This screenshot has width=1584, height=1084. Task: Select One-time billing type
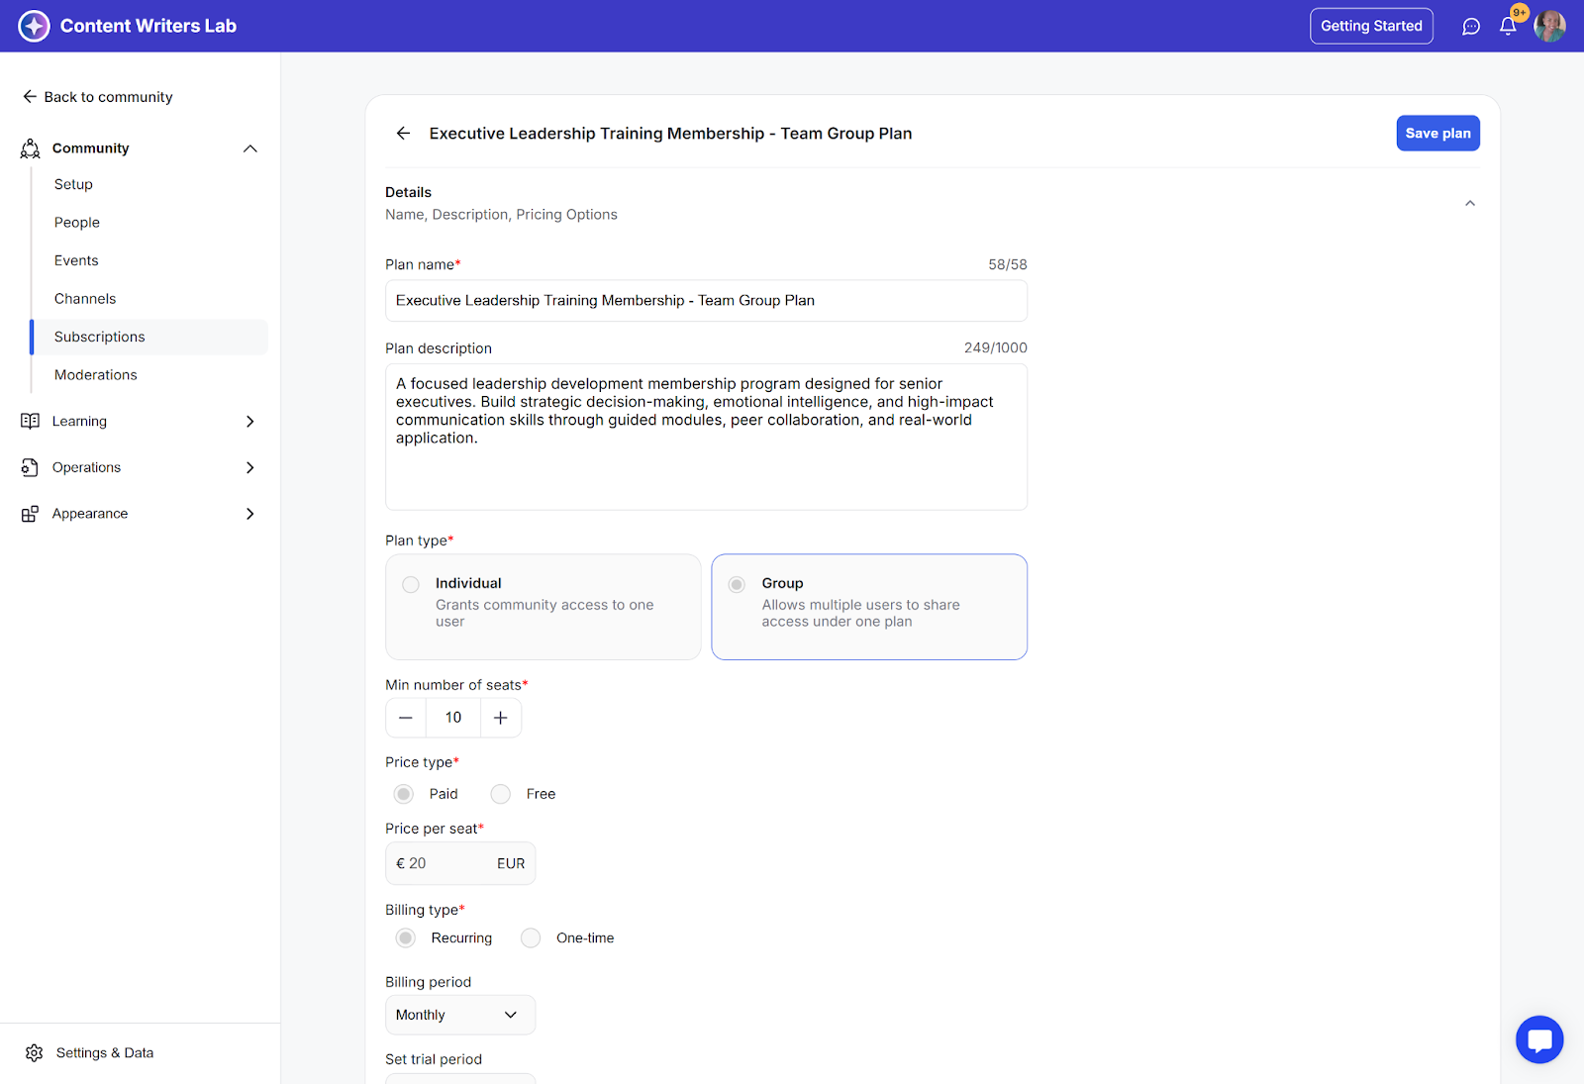pos(532,938)
